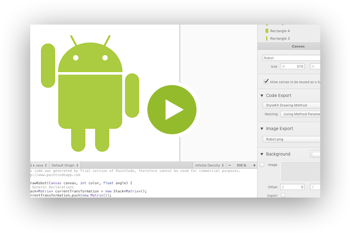Enable the Background Export checkbox
Image resolution: width=350 pixels, height=233 pixels.
283,195
